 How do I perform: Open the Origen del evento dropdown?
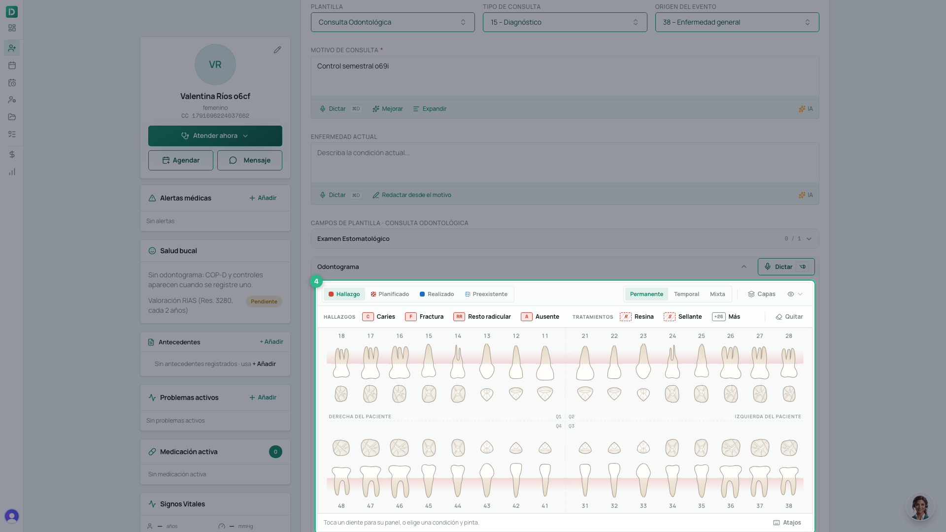click(737, 22)
